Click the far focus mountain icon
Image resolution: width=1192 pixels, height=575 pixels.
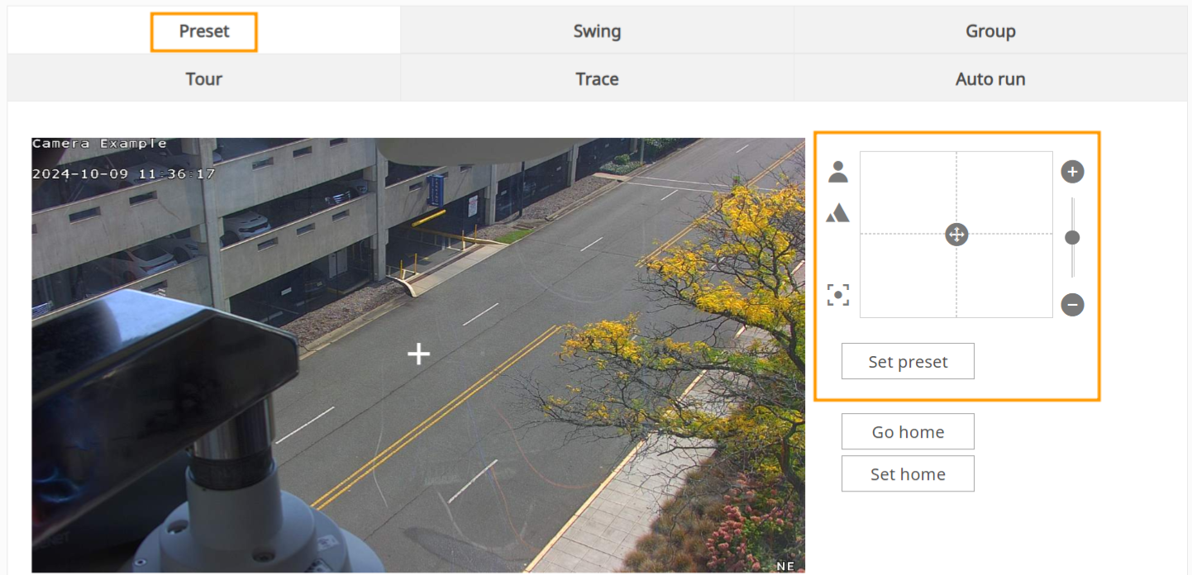coord(838,213)
